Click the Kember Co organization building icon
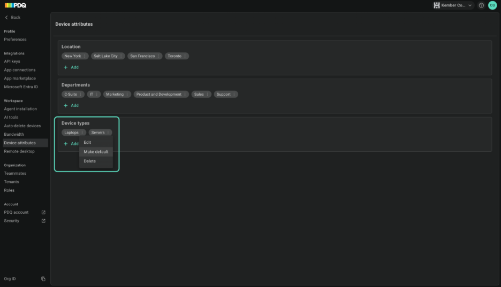The height and width of the screenshot is (287, 501). 436,5
